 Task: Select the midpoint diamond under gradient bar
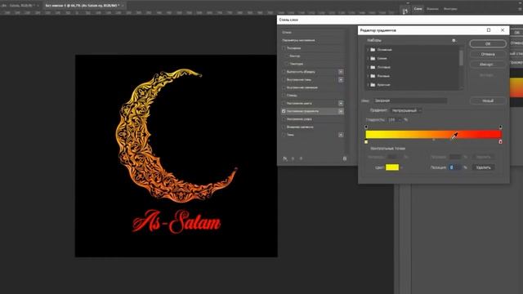[434, 140]
